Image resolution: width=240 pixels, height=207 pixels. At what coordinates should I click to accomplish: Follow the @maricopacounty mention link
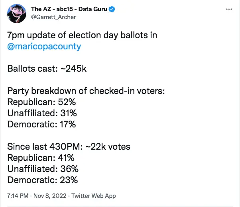pyautogui.click(x=44, y=46)
